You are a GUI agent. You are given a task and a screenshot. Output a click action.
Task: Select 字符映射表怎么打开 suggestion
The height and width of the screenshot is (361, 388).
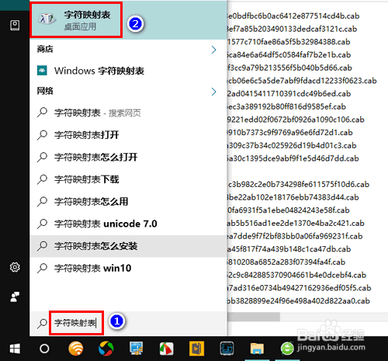(128, 157)
